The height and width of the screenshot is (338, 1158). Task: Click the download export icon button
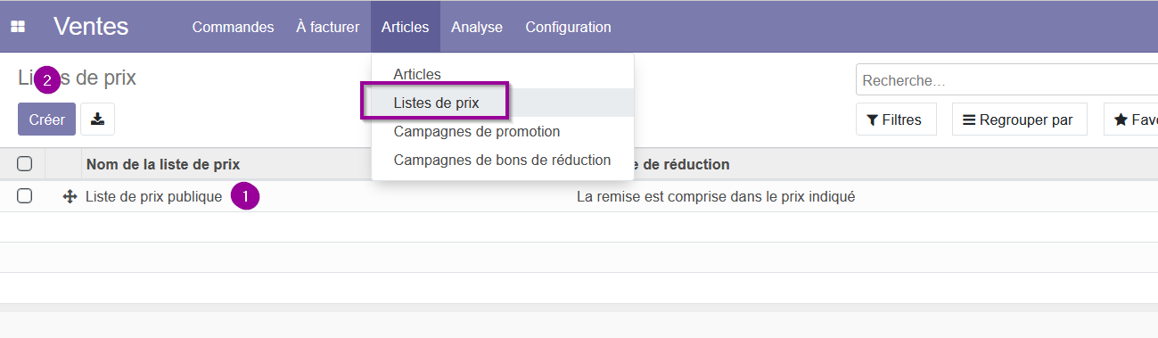tap(97, 120)
